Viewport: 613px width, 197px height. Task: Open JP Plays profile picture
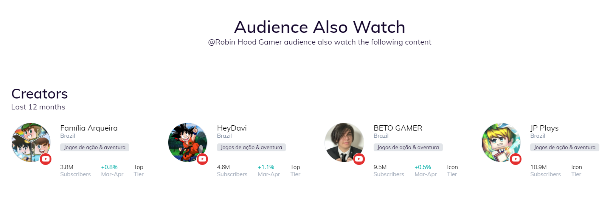pyautogui.click(x=499, y=141)
